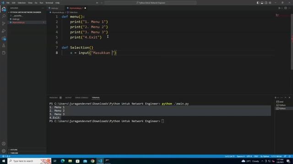Expand the TIMELINE section
293x164 pixels.
(14, 153)
